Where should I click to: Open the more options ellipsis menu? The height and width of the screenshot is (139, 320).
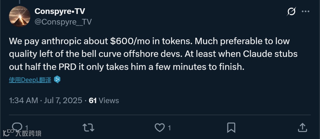click(x=305, y=12)
